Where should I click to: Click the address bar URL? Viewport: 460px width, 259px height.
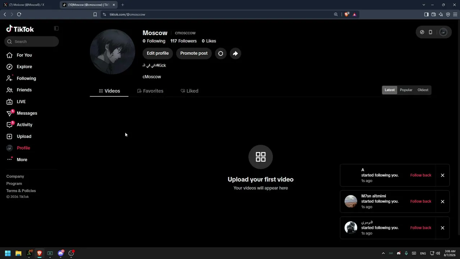pyautogui.click(x=127, y=14)
